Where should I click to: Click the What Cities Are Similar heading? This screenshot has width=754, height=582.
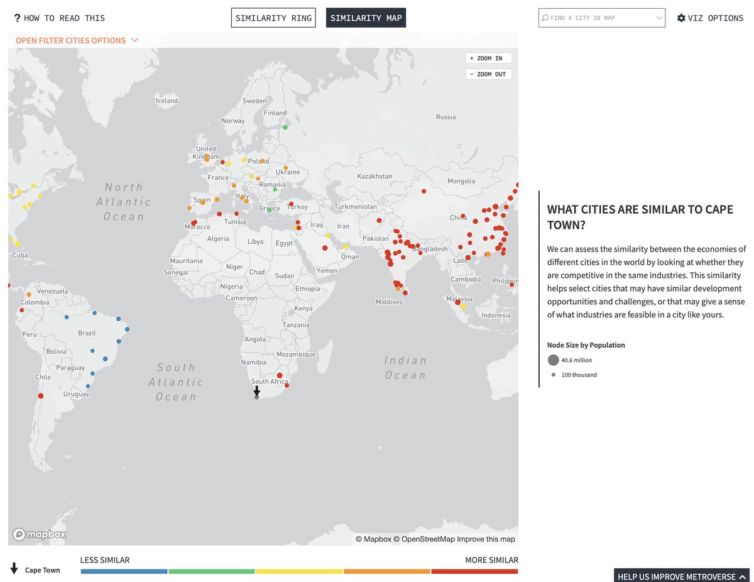click(640, 217)
